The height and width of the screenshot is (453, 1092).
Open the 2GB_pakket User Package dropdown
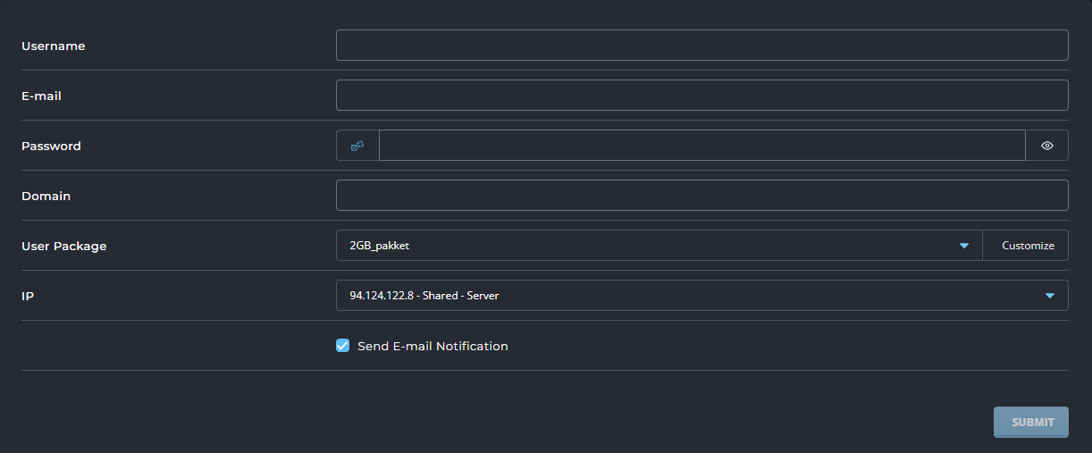pos(659,246)
